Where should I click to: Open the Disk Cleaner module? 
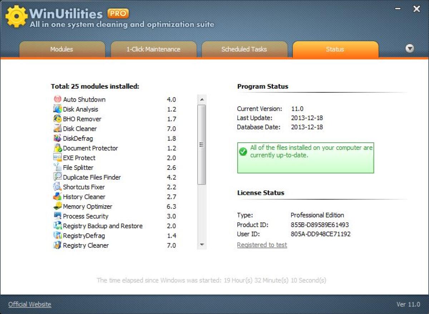click(x=80, y=128)
